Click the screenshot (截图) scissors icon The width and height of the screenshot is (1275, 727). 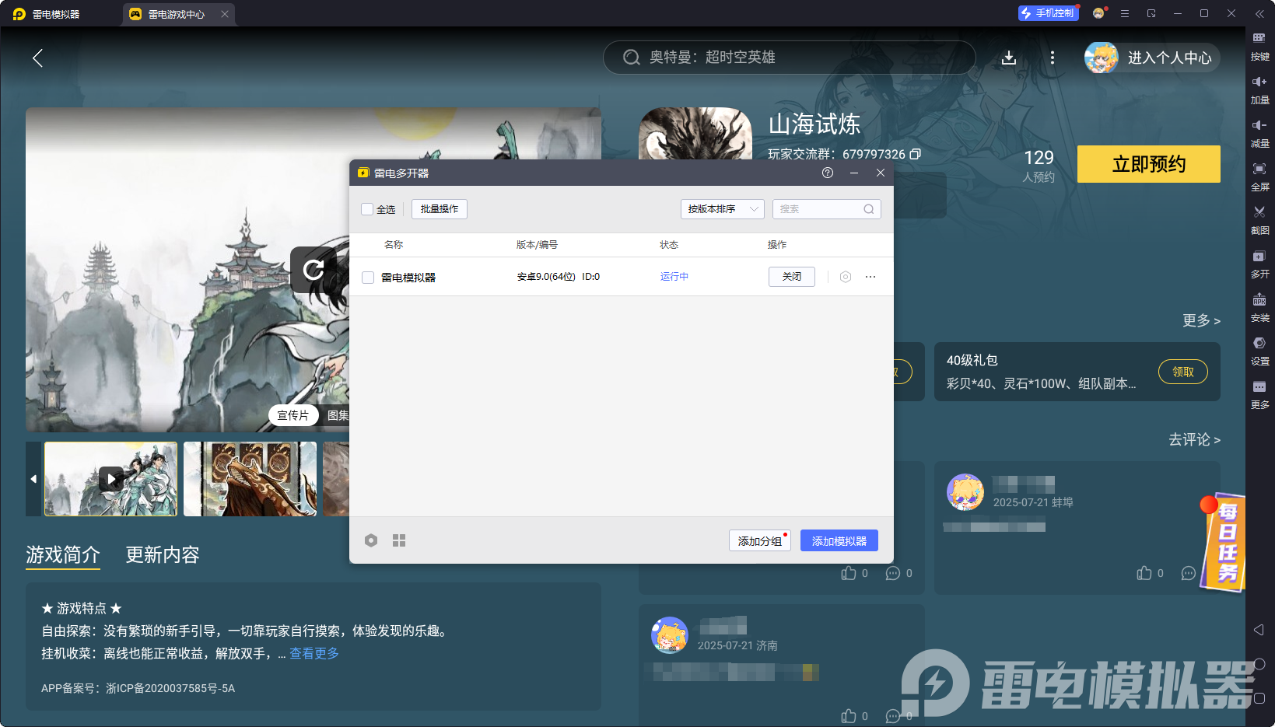click(x=1259, y=212)
